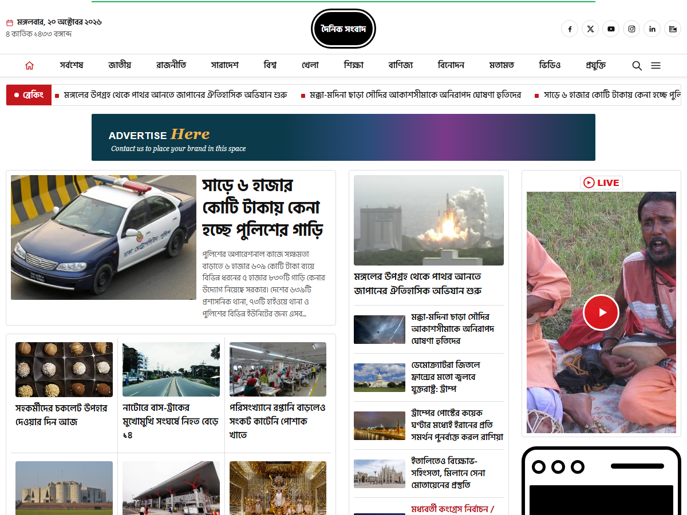The width and height of the screenshot is (687, 515).
Task: Open the Kremlin night thumbnail
Action: point(381,426)
